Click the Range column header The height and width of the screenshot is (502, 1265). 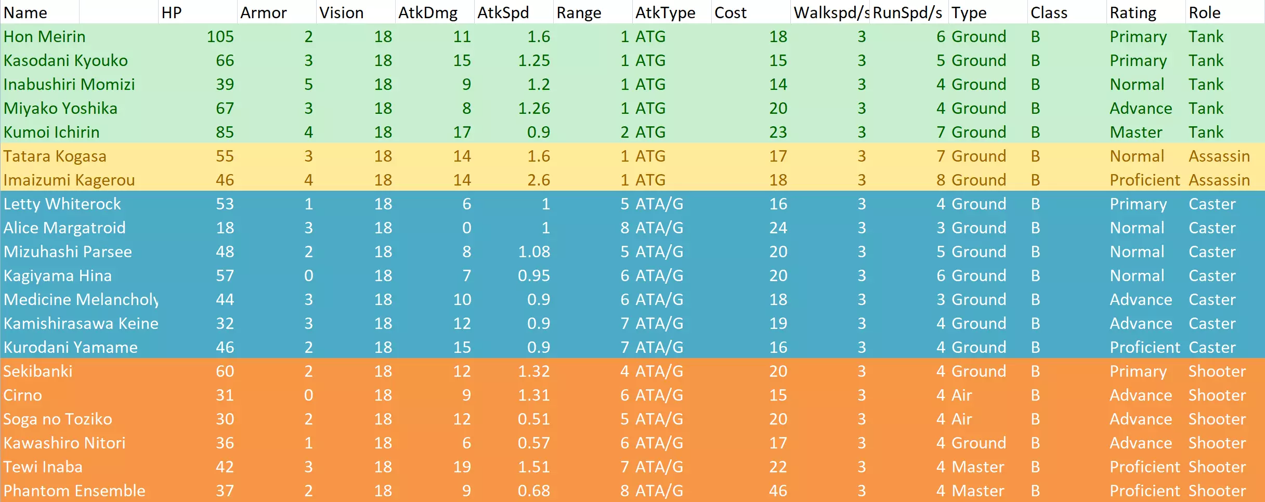click(x=579, y=12)
